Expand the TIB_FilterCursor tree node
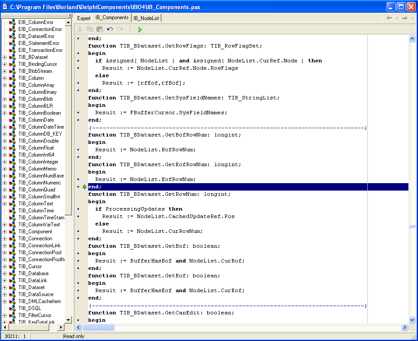 4,315
